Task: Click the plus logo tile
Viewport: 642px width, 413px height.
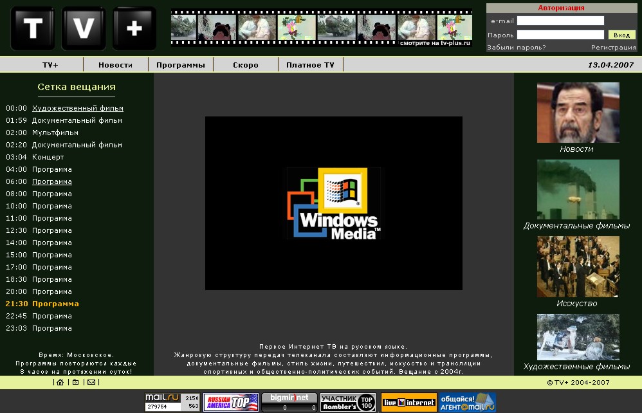Action: click(x=134, y=28)
